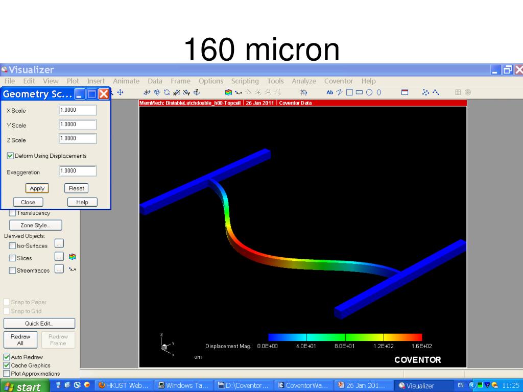Select the streamtrace placement toolbar icon

(238, 92)
